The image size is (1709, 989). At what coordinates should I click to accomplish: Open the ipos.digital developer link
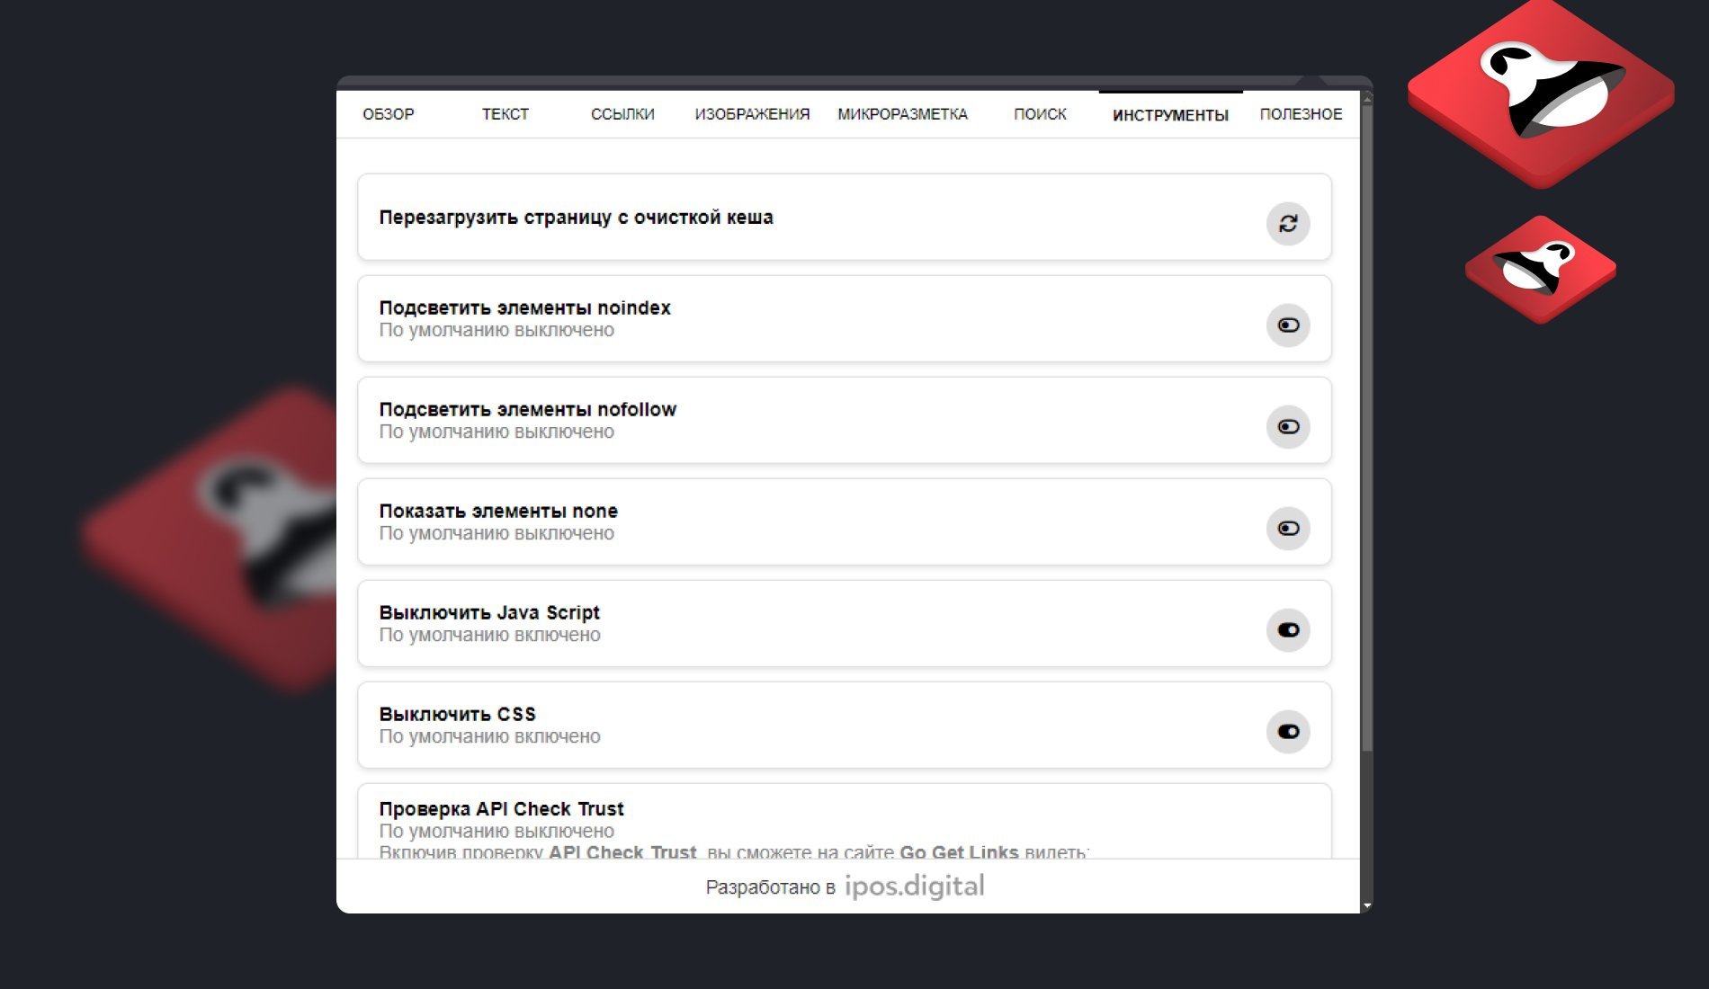click(914, 887)
